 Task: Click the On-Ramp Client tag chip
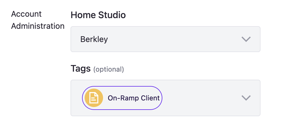tap(122, 98)
